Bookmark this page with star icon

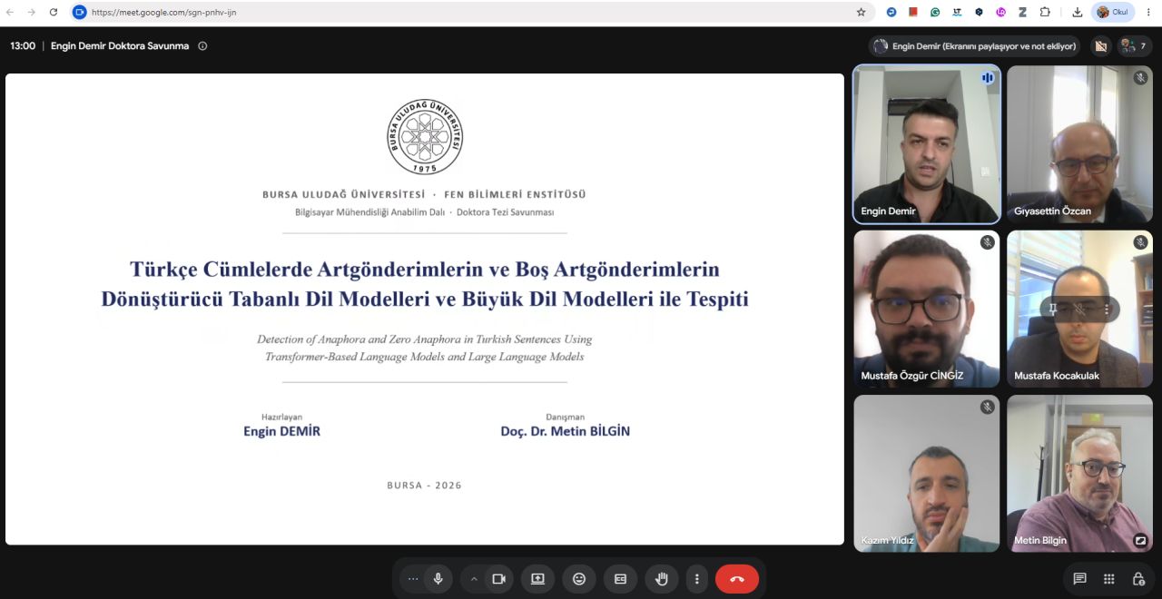(x=861, y=12)
